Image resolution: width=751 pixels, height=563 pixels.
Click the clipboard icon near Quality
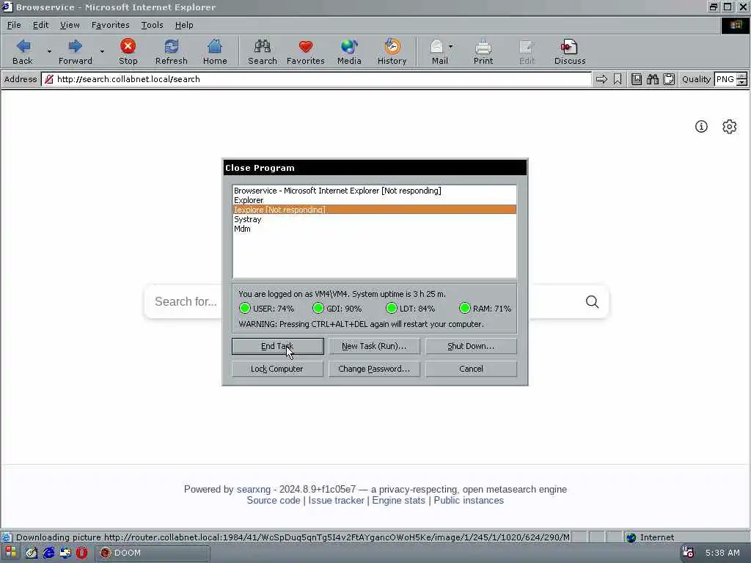point(669,79)
